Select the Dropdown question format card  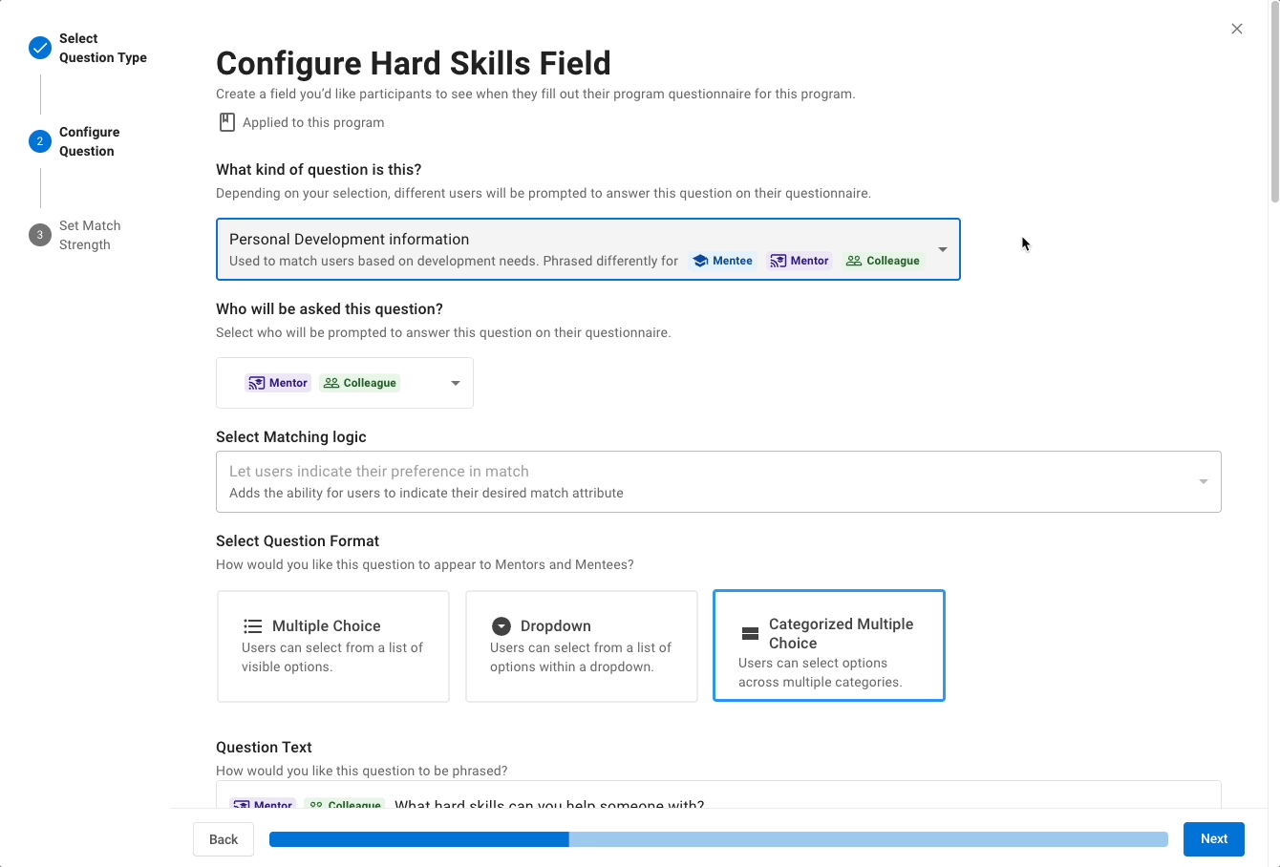tap(582, 646)
